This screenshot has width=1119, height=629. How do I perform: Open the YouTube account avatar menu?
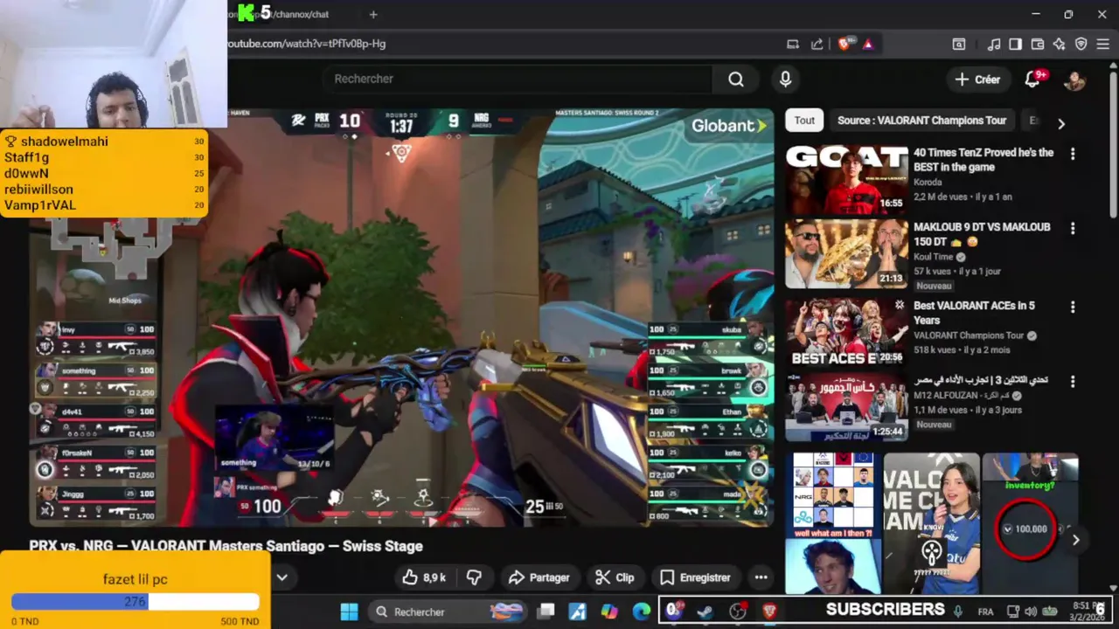point(1074,79)
